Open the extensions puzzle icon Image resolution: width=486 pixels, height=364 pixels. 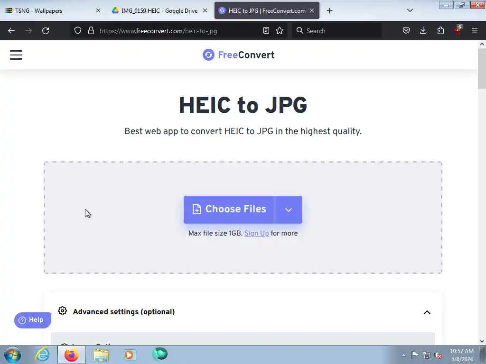(x=440, y=30)
